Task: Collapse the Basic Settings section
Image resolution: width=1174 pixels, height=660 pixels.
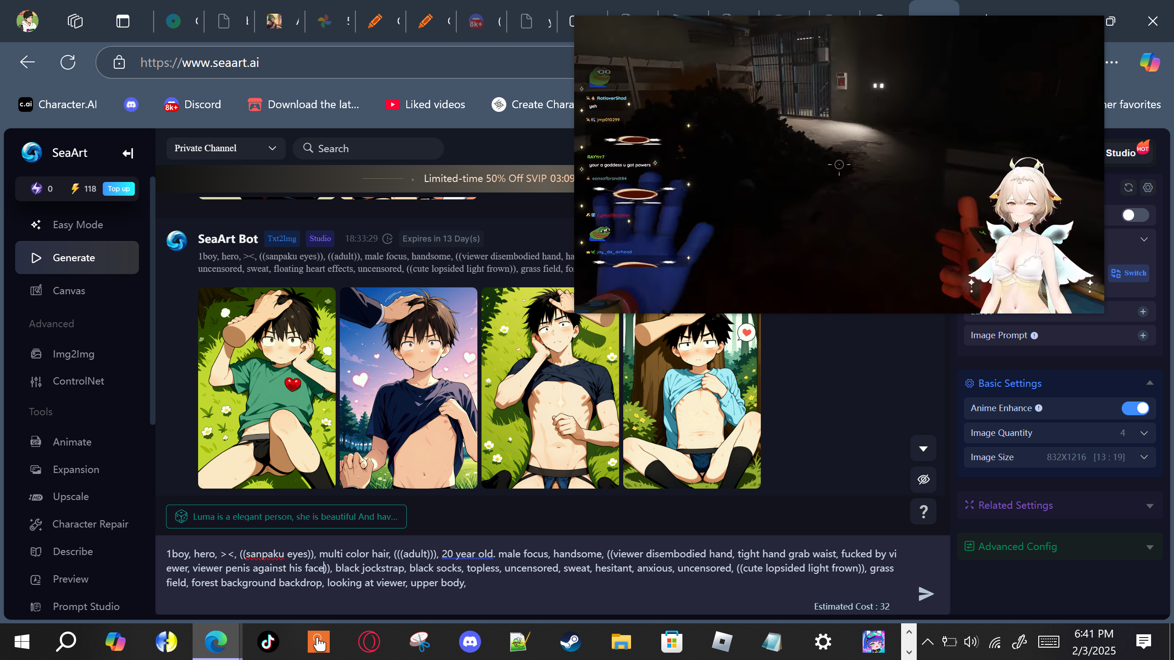Action: (x=1150, y=383)
